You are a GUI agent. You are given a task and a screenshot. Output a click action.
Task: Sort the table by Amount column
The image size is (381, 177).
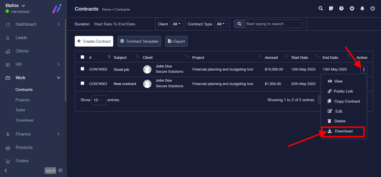(271, 57)
